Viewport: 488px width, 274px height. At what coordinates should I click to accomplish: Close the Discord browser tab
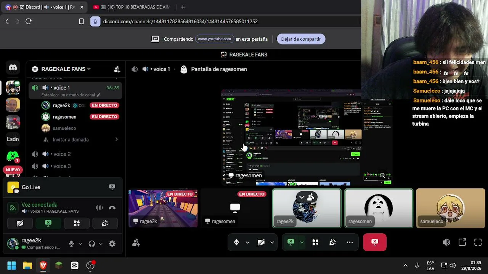coord(82,7)
